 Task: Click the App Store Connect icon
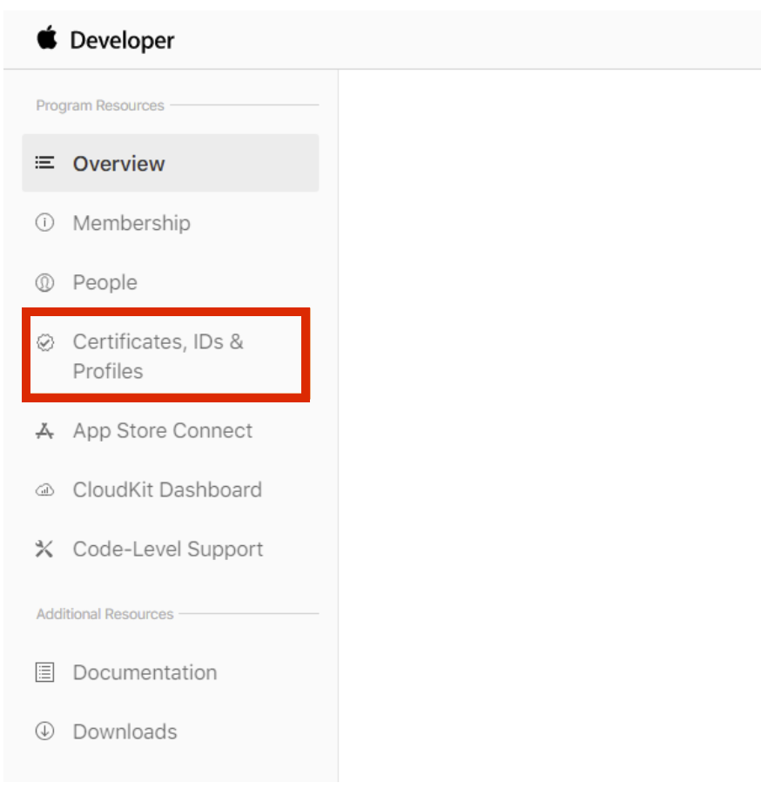(44, 431)
